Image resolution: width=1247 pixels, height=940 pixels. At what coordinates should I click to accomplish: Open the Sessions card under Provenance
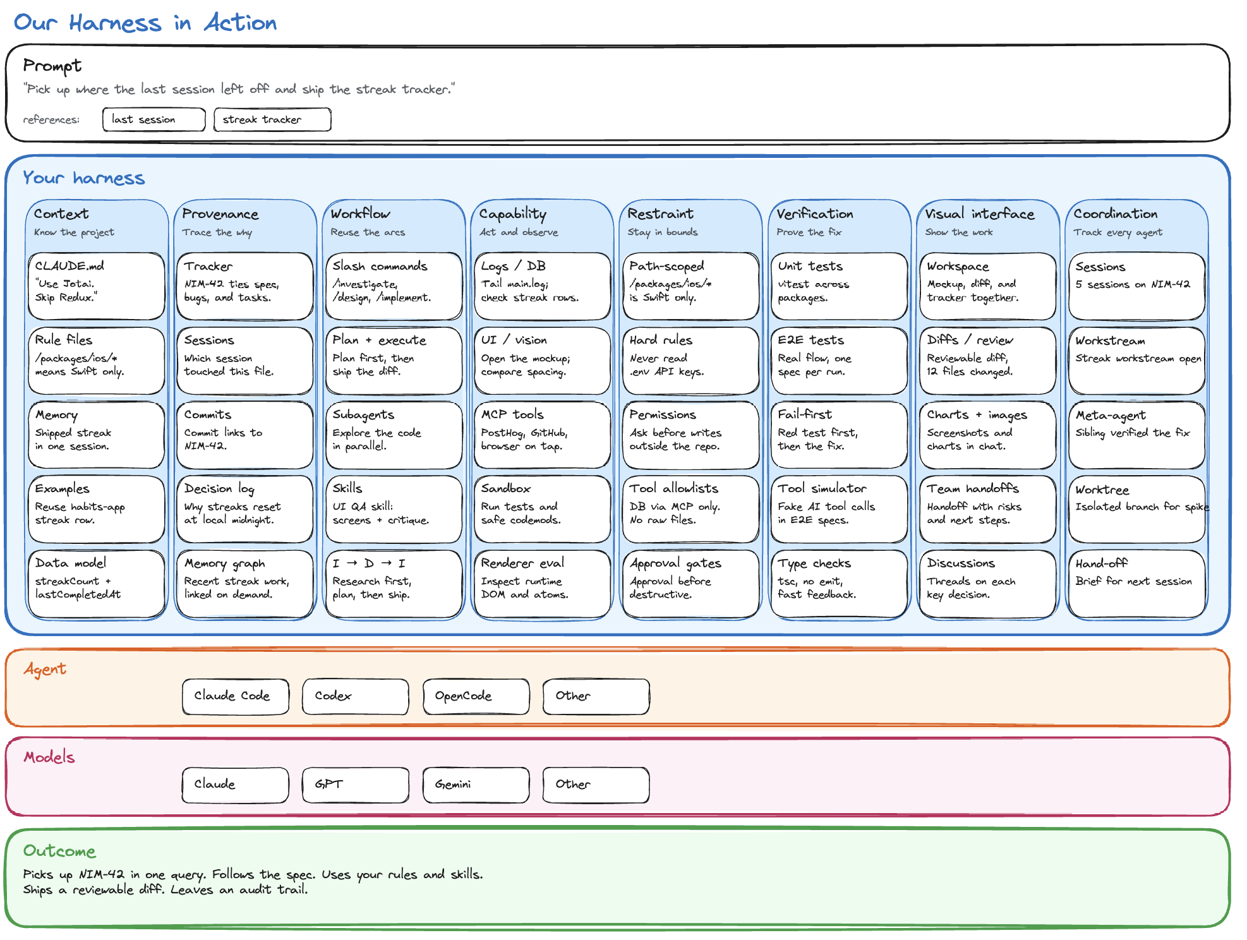pos(245,361)
